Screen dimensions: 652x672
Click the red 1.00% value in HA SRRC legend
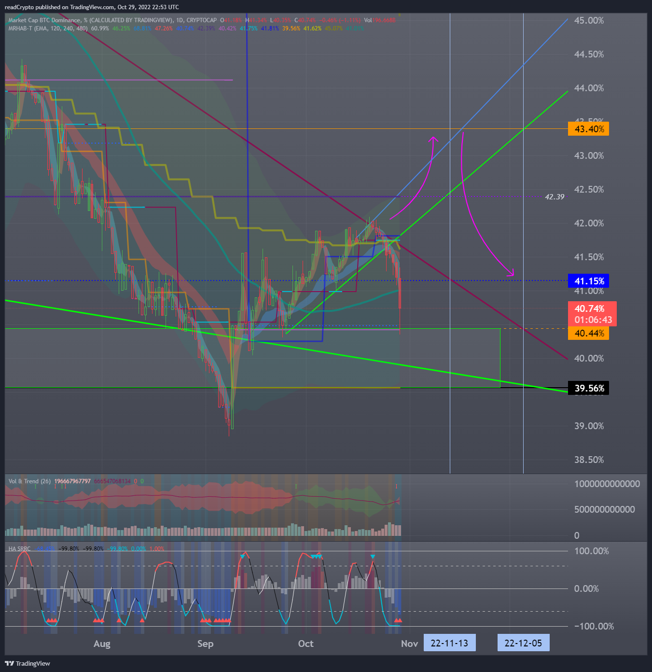157,549
